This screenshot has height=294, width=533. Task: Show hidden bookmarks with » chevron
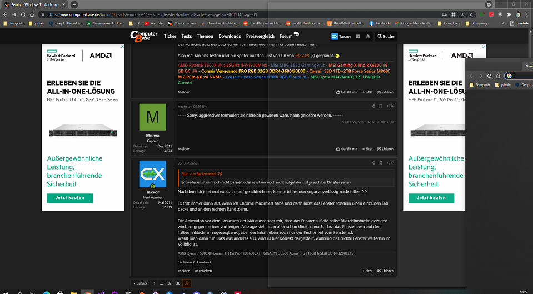503,23
